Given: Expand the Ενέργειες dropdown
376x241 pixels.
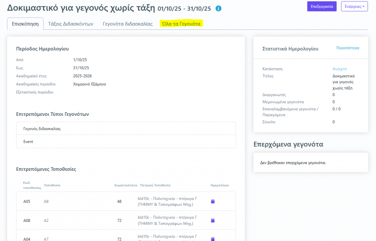Looking at the screenshot, I should point(354,6).
